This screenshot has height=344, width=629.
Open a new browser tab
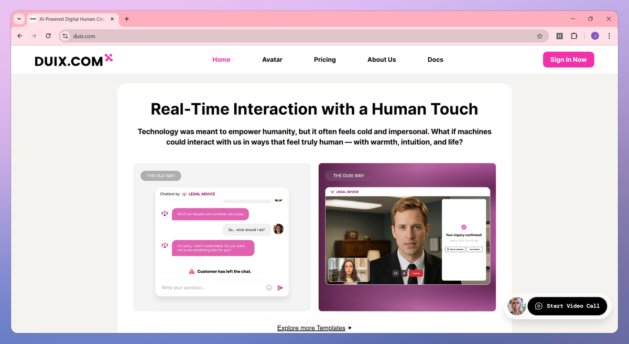(x=126, y=19)
